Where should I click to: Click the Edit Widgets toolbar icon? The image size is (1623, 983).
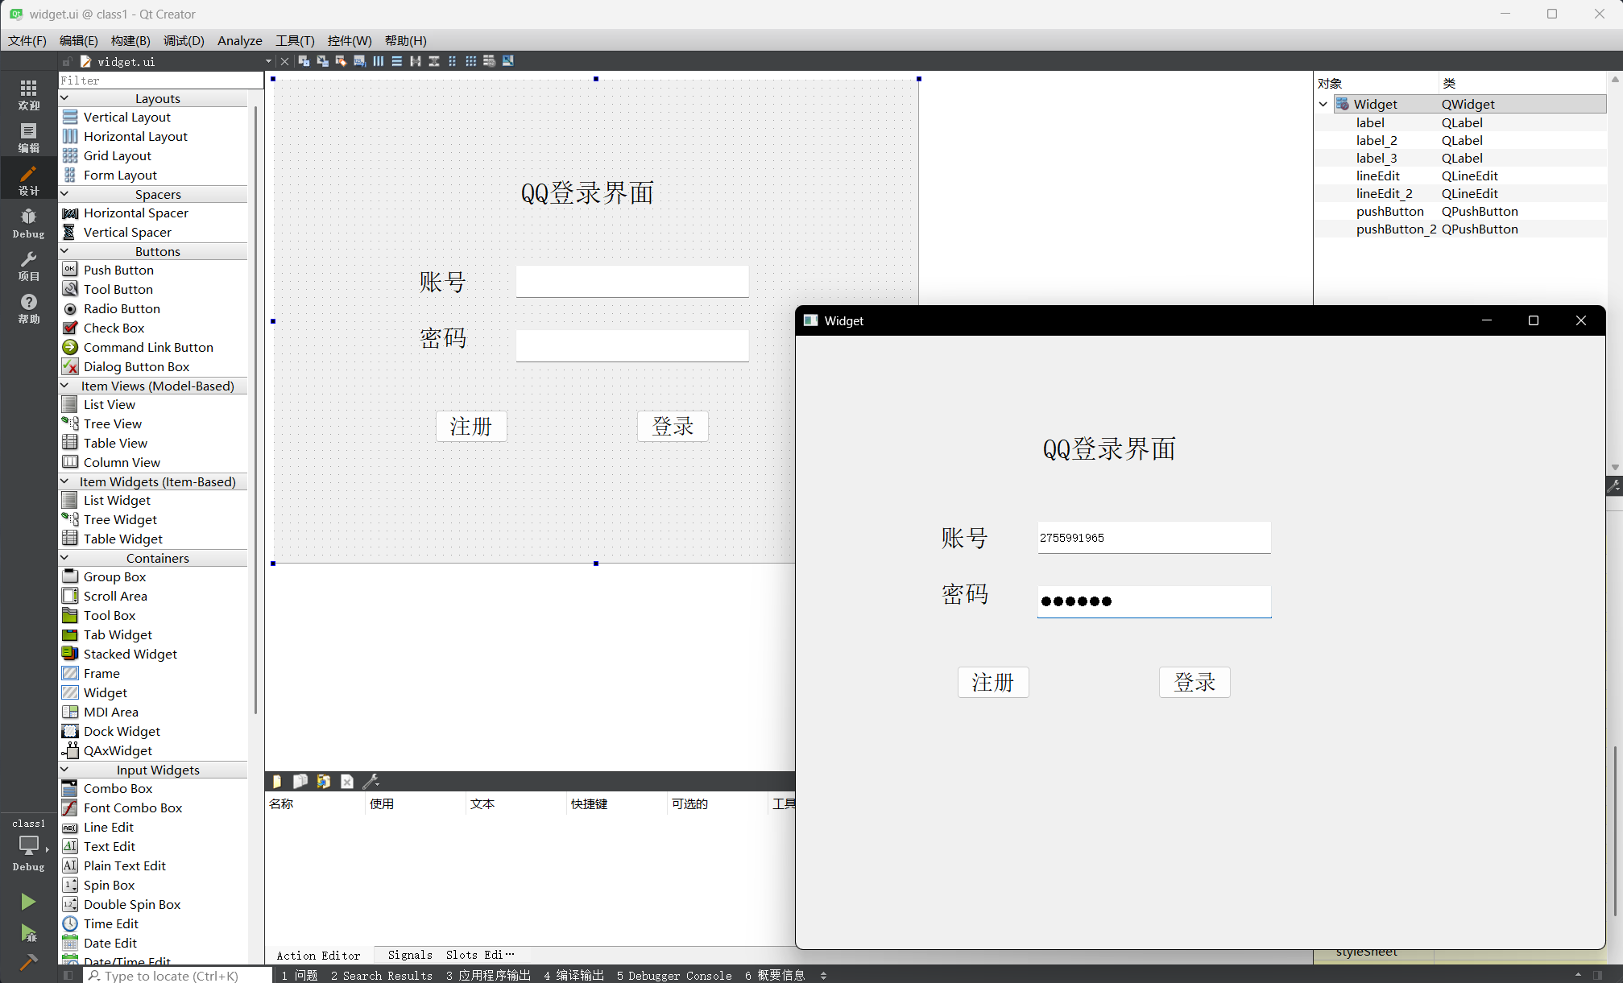pyautogui.click(x=304, y=61)
